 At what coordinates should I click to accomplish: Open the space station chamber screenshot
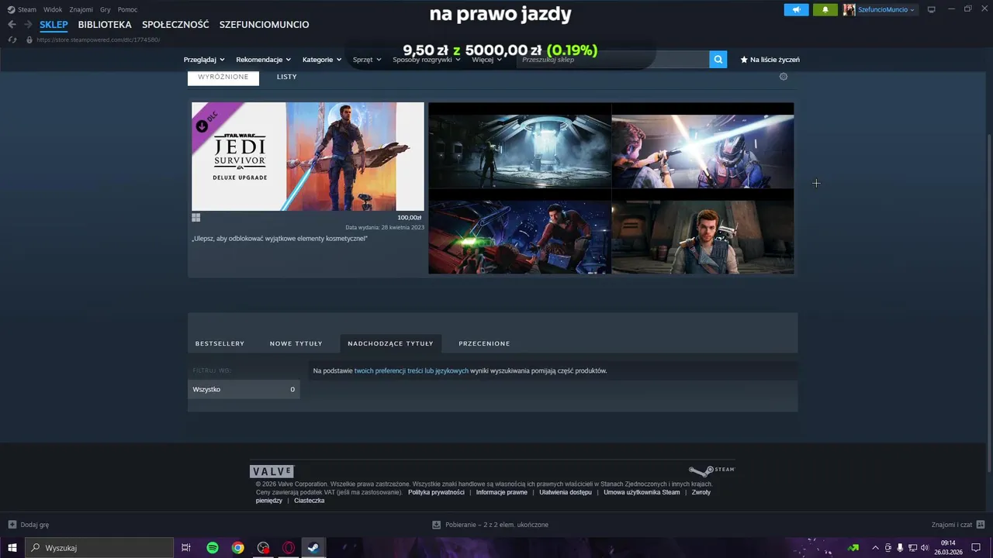520,146
